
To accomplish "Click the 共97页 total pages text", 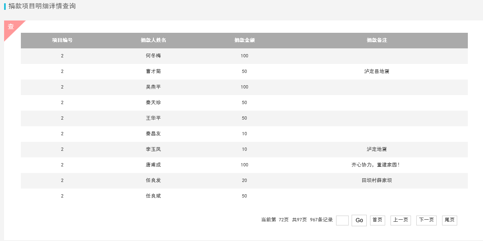I will point(299,220).
